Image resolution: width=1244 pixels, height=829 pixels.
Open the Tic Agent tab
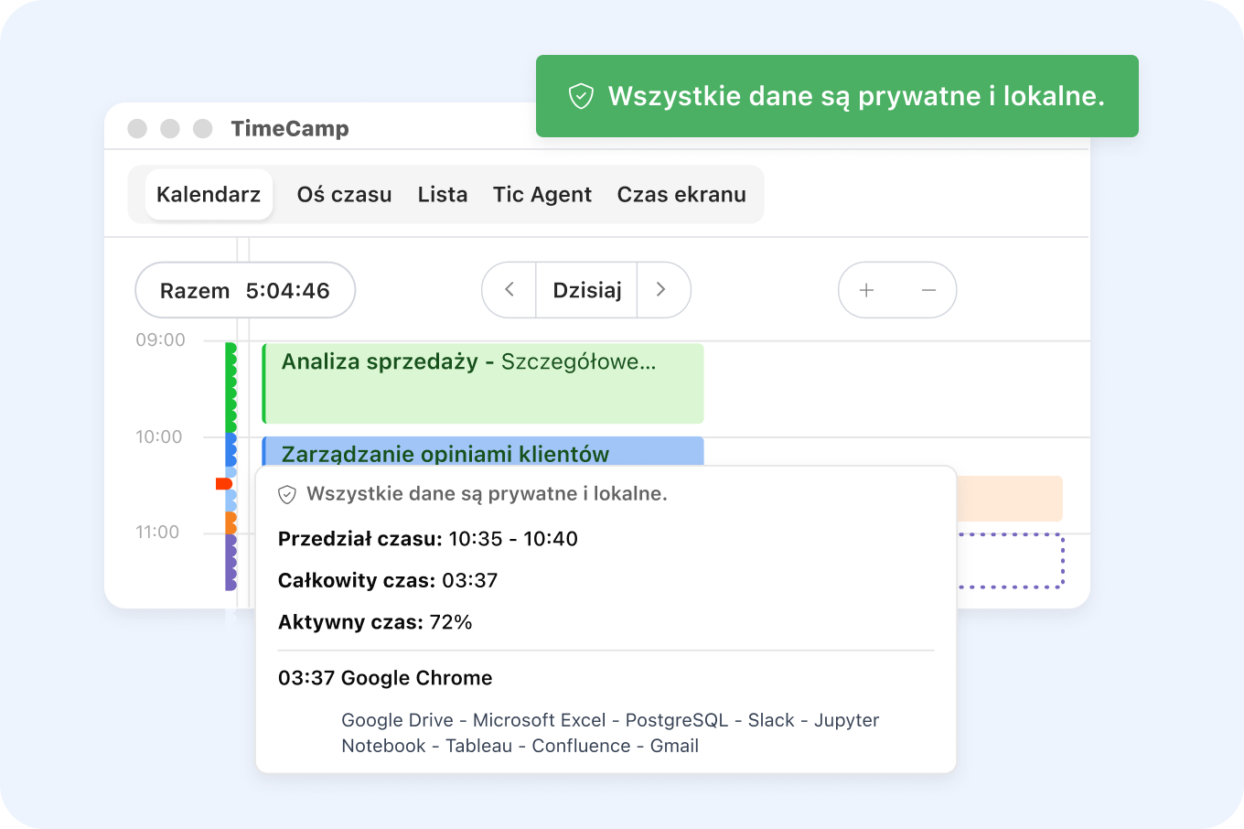click(542, 195)
